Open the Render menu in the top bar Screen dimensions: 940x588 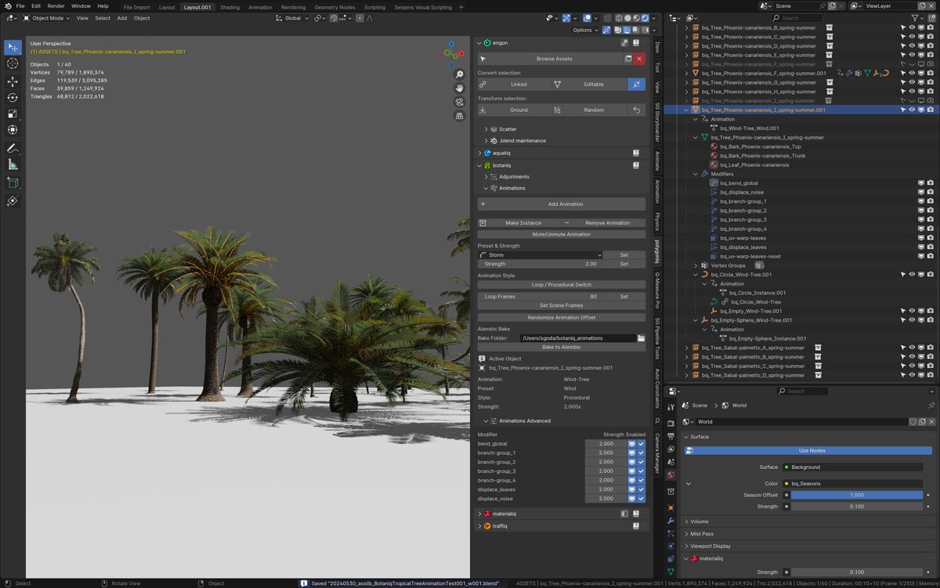click(56, 5)
